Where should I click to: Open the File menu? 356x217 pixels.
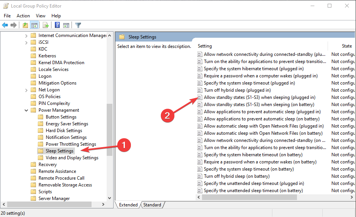(7, 15)
